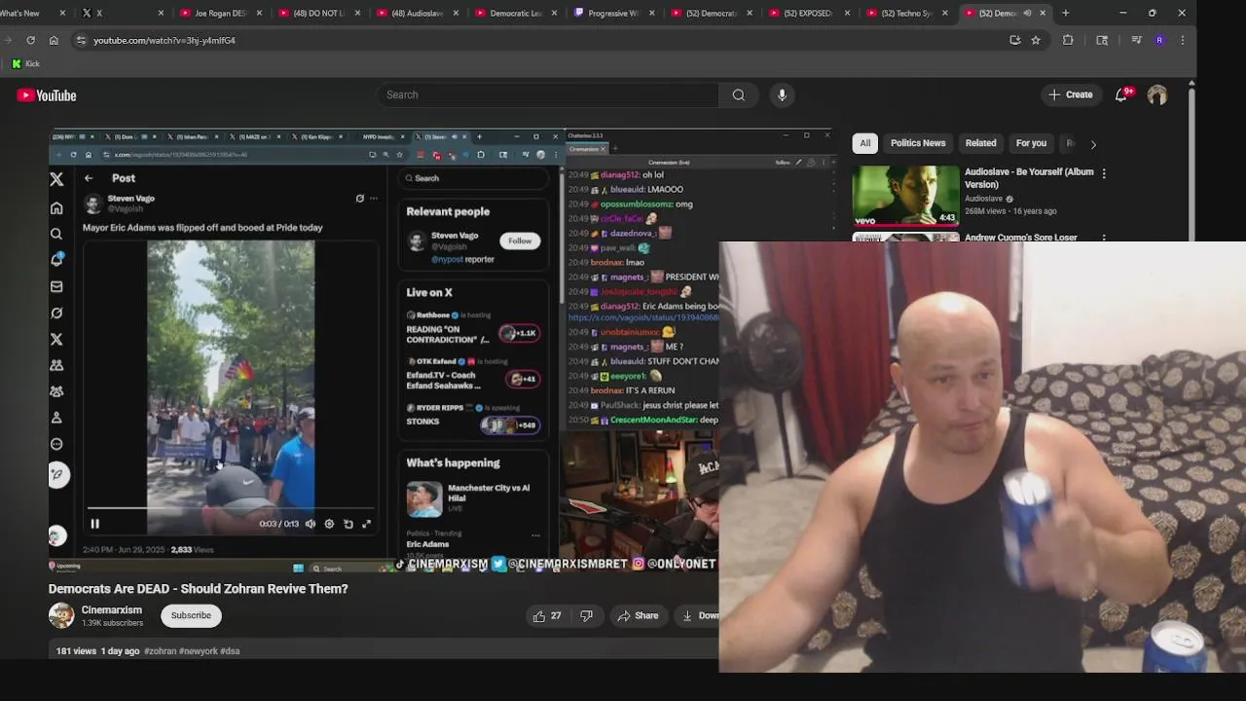Switch to the Democratic Le browser tab
This screenshot has width=1246, height=701.
(515, 13)
